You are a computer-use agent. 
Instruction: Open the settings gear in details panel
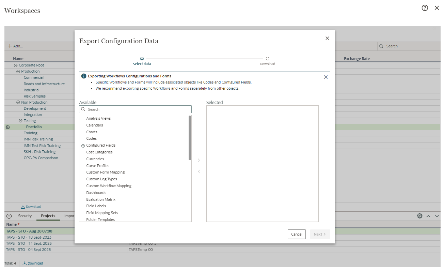click(419, 216)
